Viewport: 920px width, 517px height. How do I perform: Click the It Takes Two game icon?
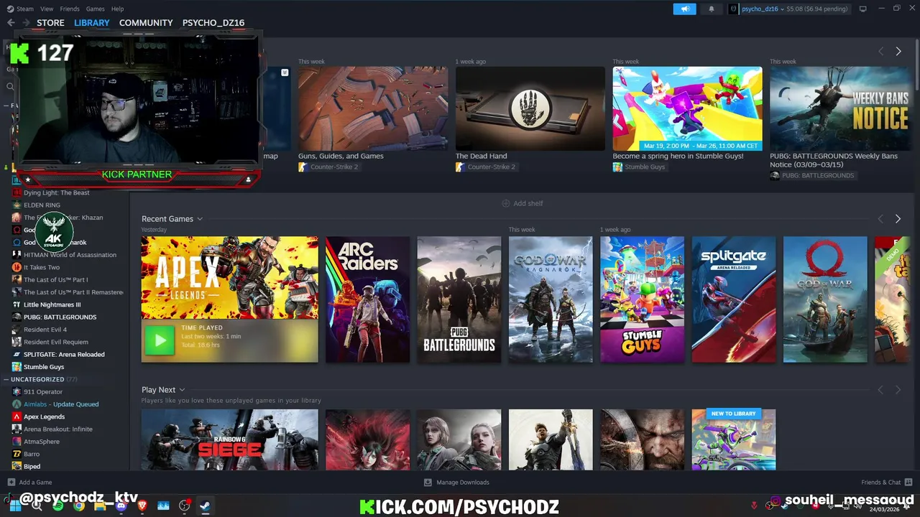pos(17,267)
